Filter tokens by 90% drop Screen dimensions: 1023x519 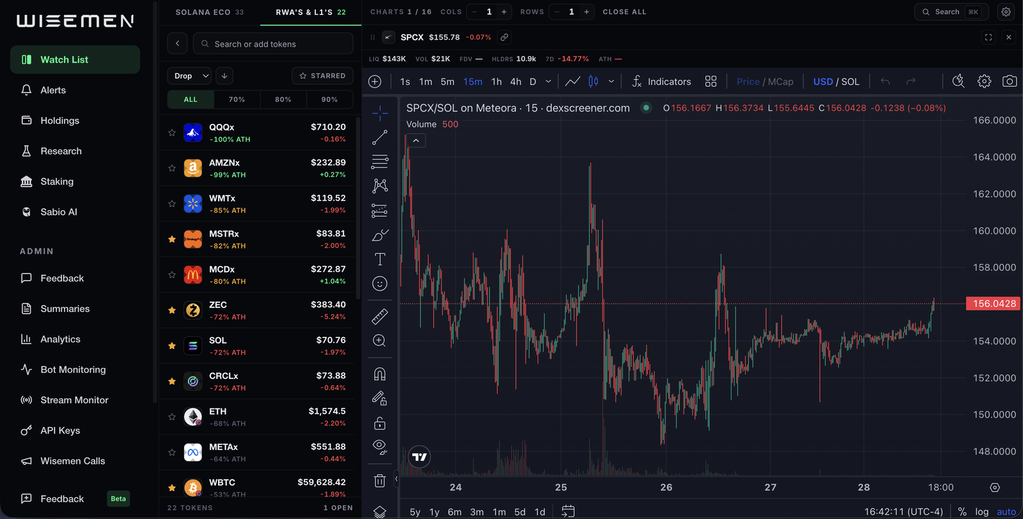pyautogui.click(x=330, y=99)
